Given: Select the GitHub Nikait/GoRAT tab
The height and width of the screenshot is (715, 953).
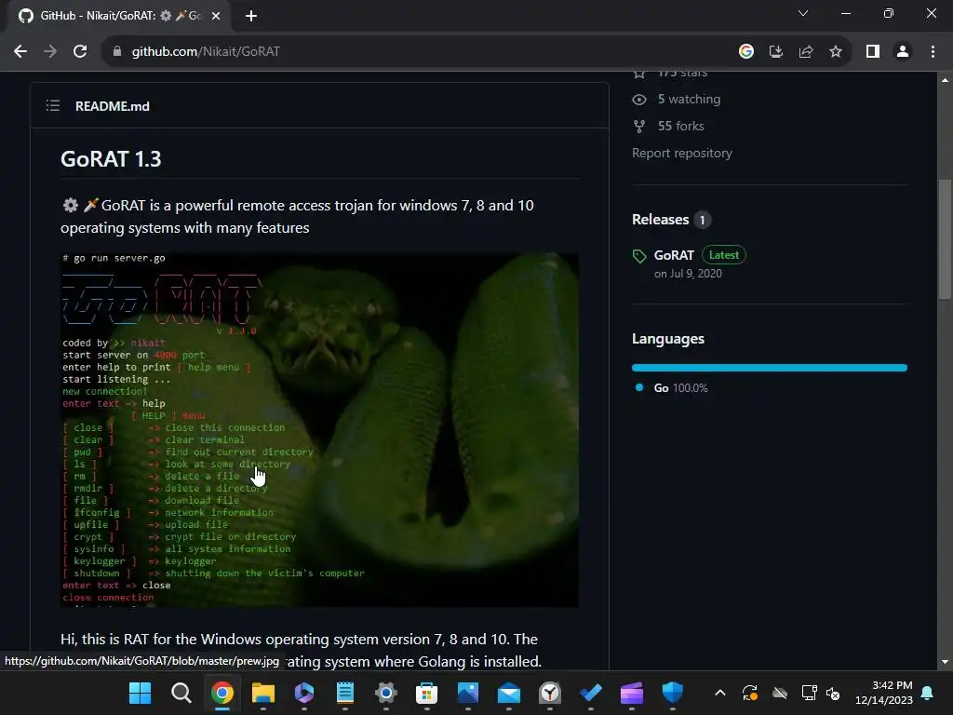Looking at the screenshot, I should (x=119, y=16).
